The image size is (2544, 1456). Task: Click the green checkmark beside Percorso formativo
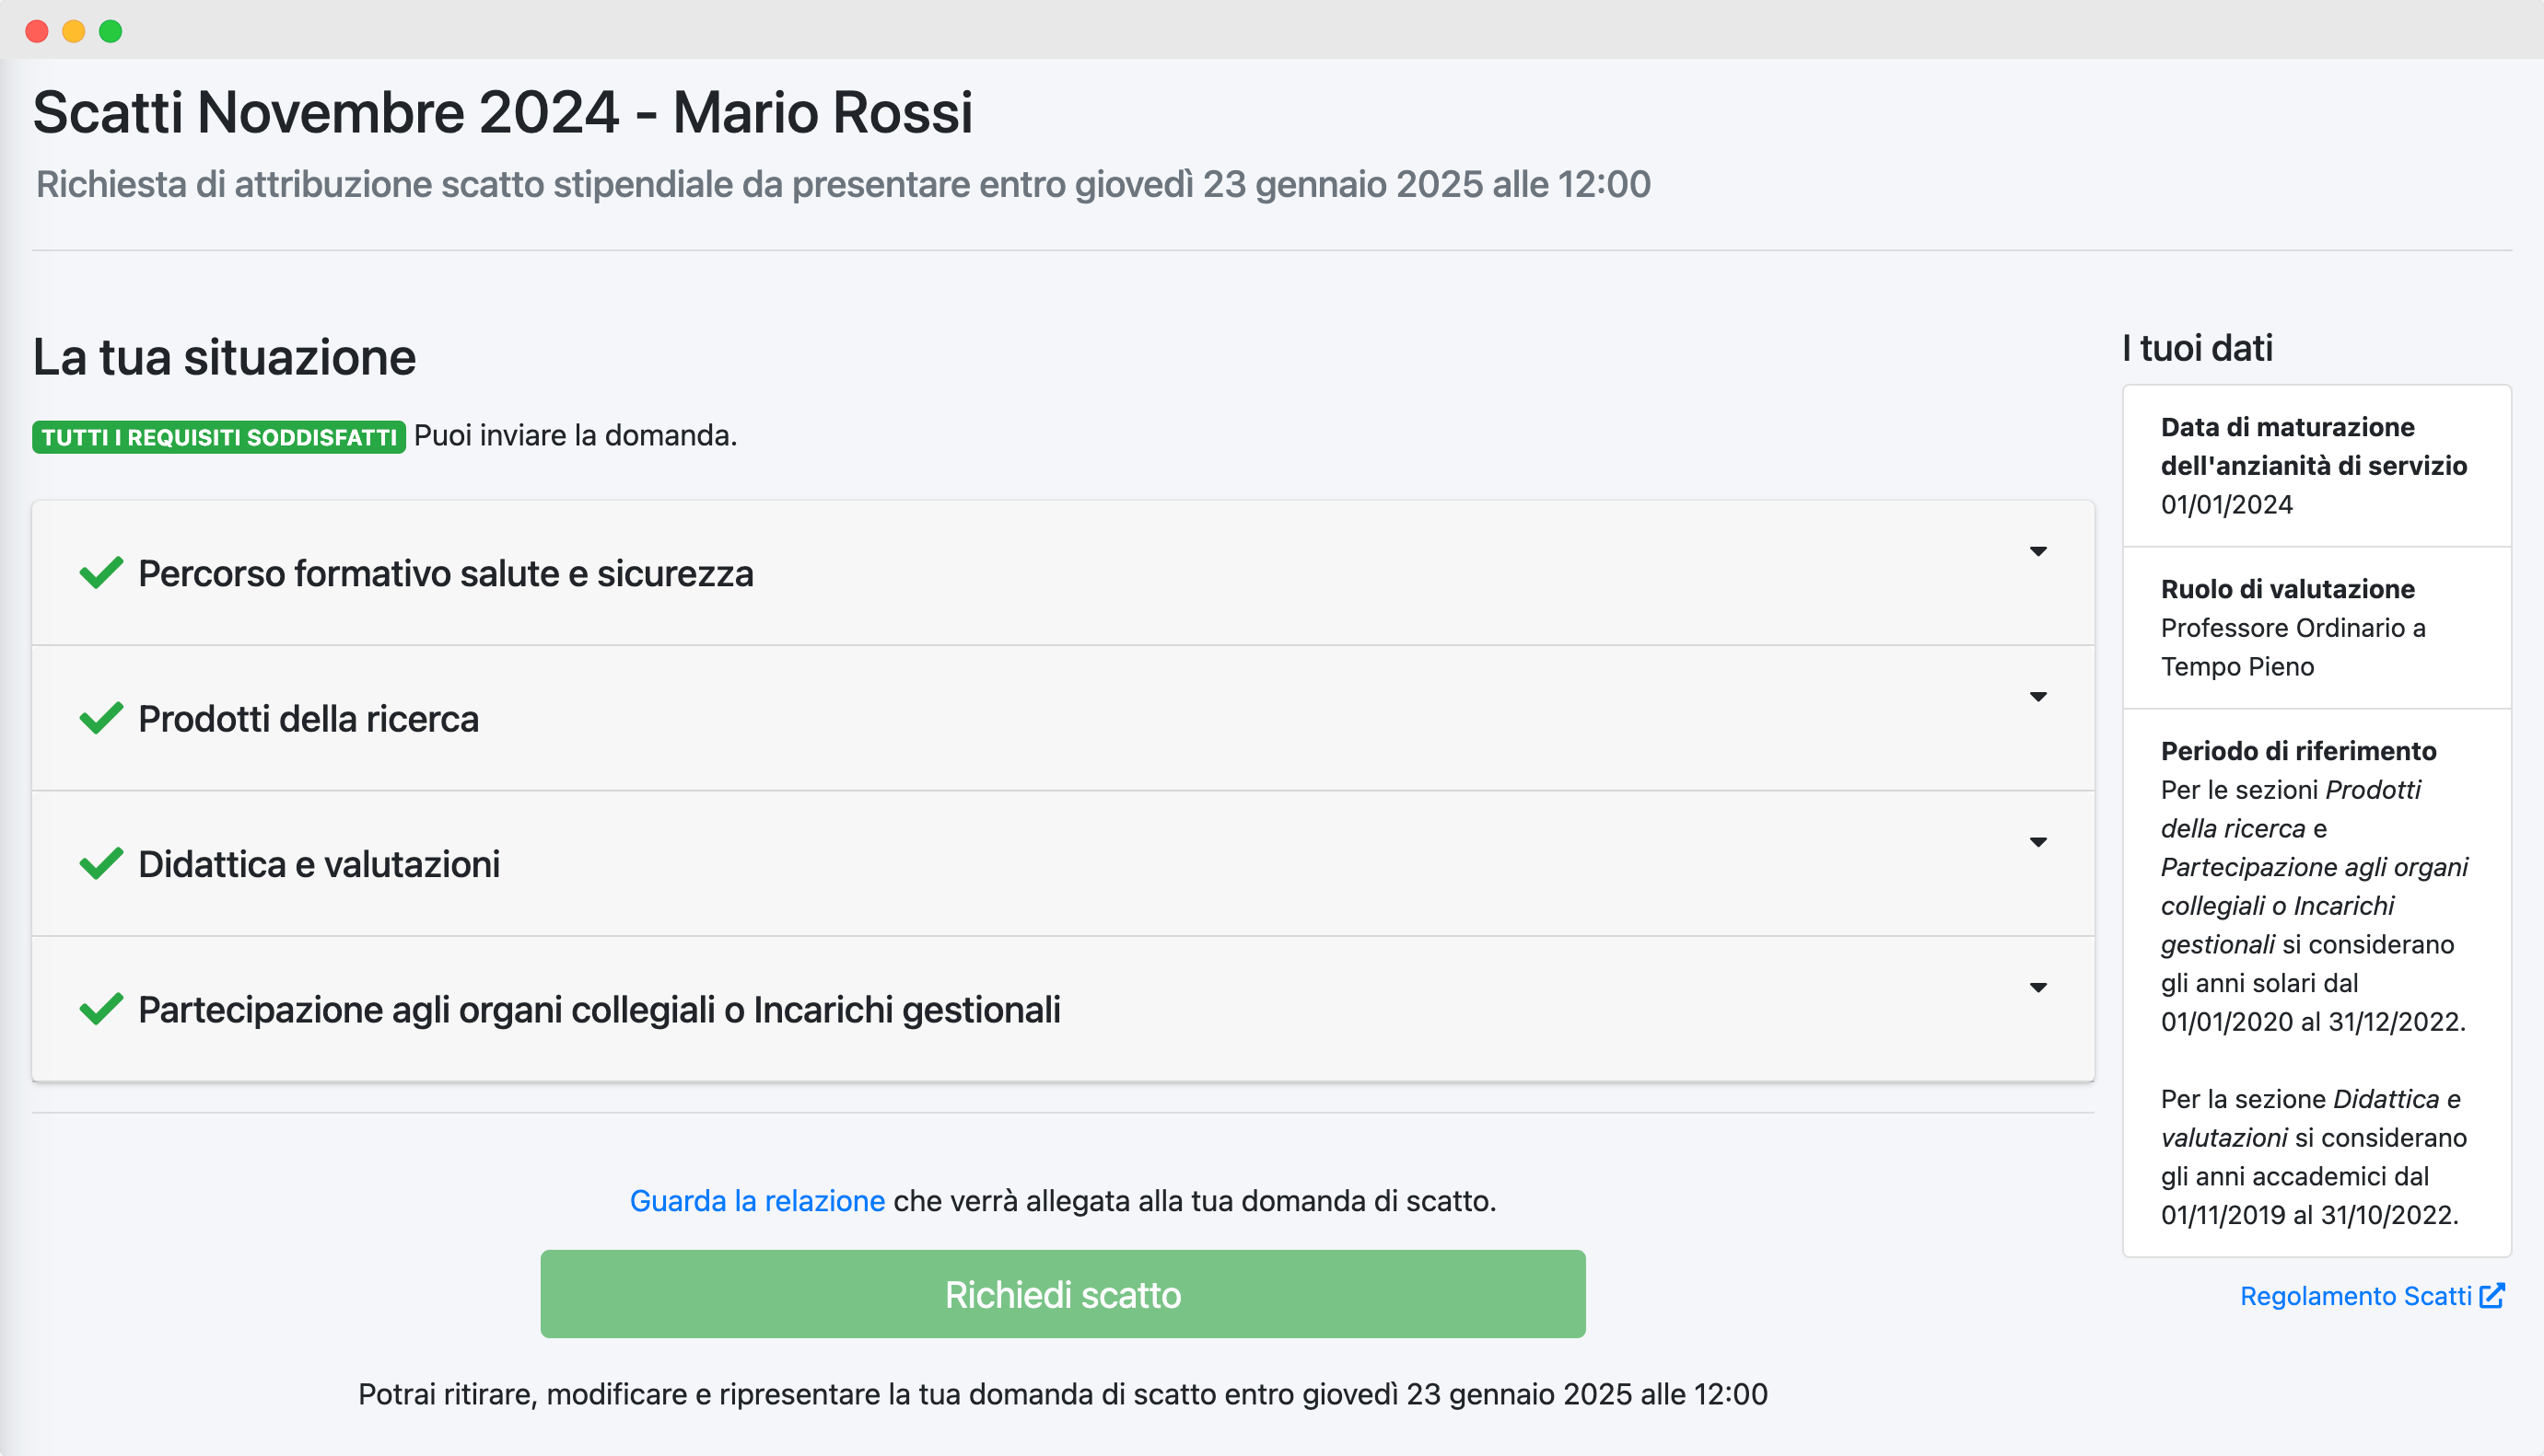[x=101, y=573]
